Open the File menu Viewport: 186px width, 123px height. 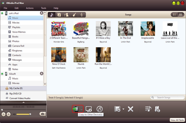[x=6, y=8]
